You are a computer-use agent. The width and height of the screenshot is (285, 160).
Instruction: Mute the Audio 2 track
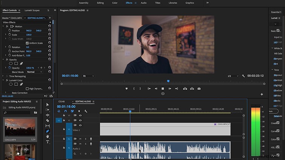pos(80,144)
